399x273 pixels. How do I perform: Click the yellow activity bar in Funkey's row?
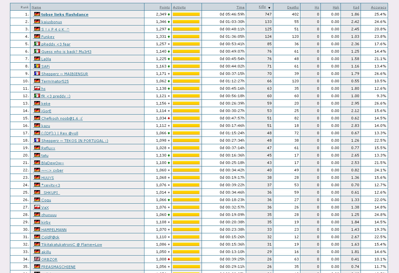click(186, 36)
